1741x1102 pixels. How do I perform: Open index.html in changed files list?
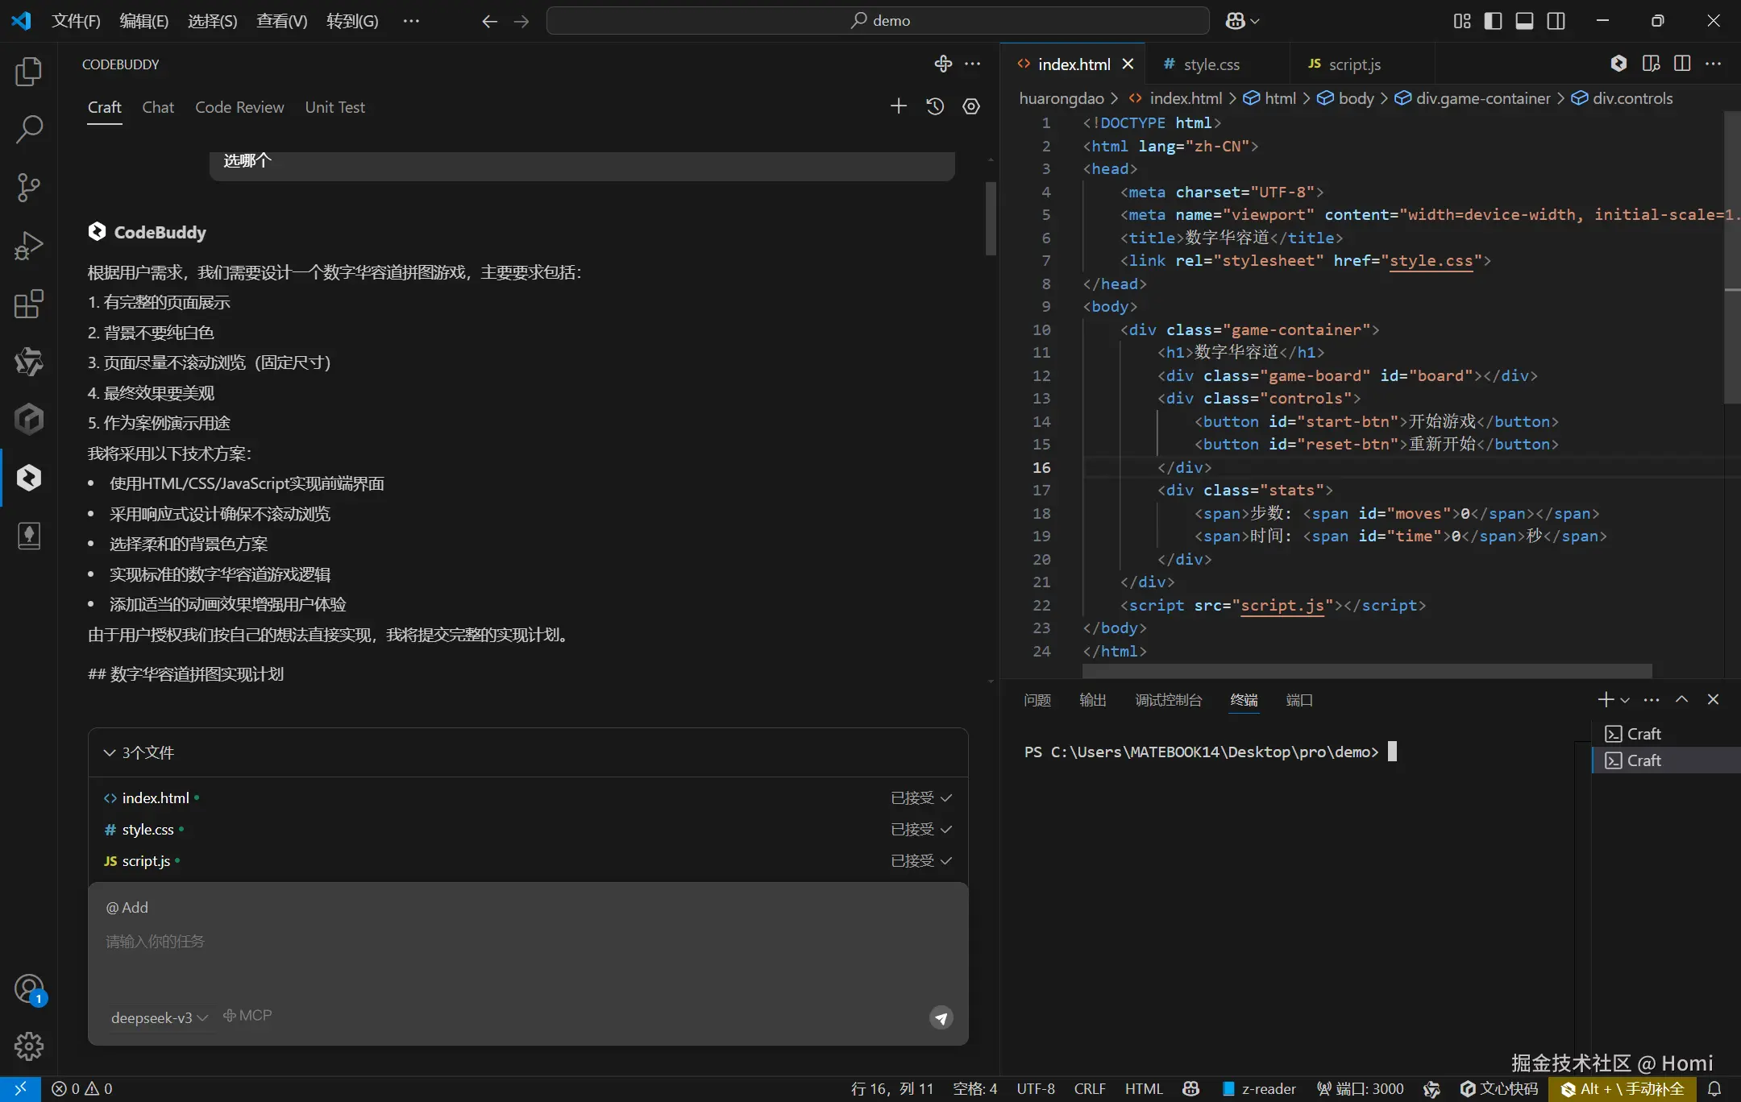156,797
